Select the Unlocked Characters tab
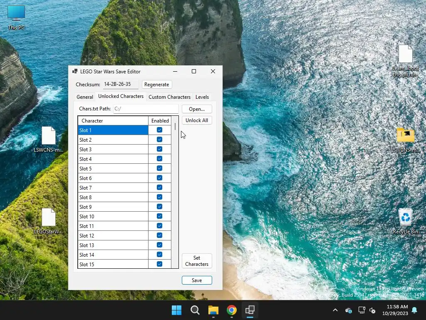Viewport: 426px width, 320px height. pos(121,96)
